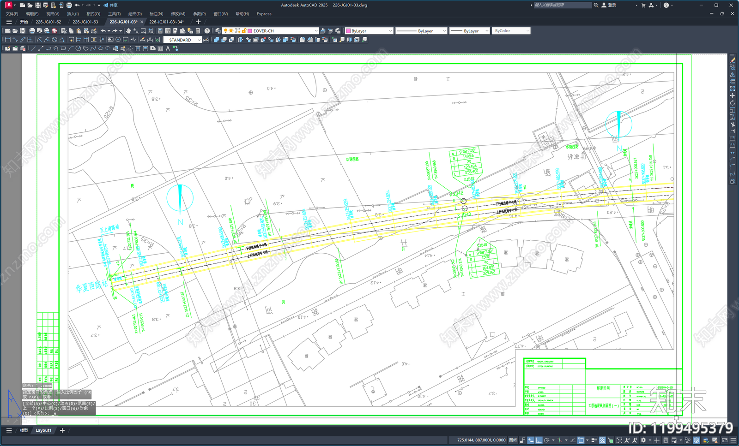Switch to the 226-JGJ01-62 drawing tab
Viewport: 739px width, 446px height.
(x=48, y=22)
